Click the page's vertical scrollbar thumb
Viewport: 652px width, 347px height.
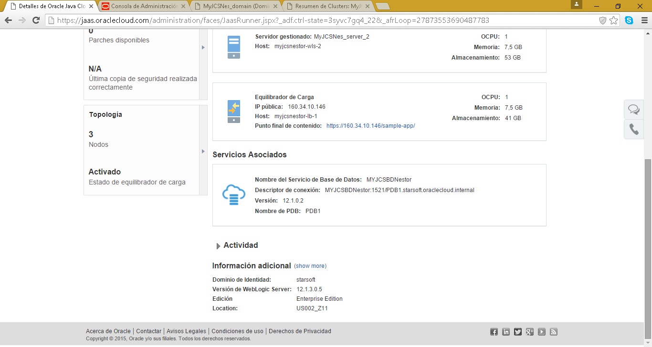pyautogui.click(x=648, y=238)
